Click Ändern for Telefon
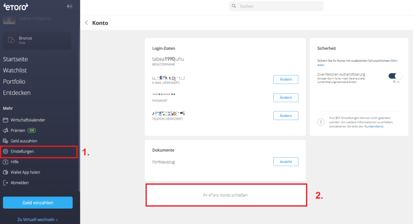The width and height of the screenshot is (413, 224). point(286,116)
